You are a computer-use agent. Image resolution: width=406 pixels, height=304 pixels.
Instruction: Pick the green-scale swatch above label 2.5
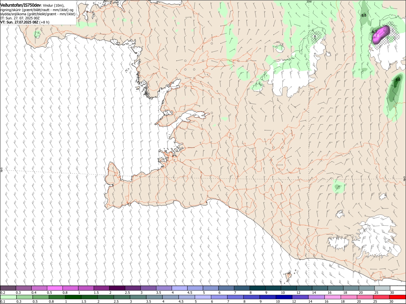click(x=122, y=297)
